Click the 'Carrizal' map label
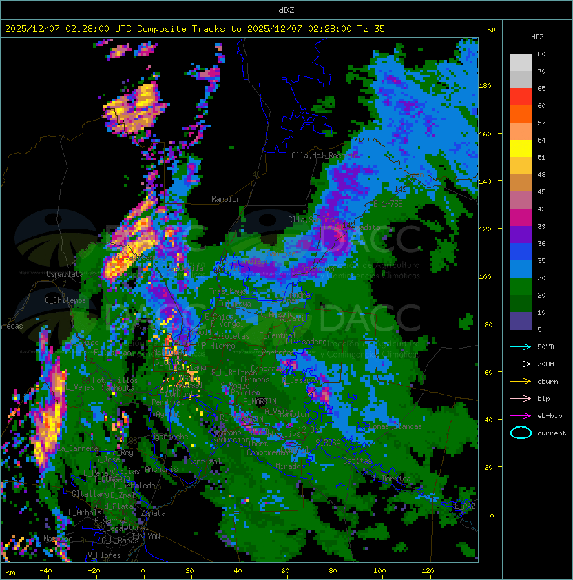Image resolution: width=573 pixels, height=580 pixels. pos(205,462)
